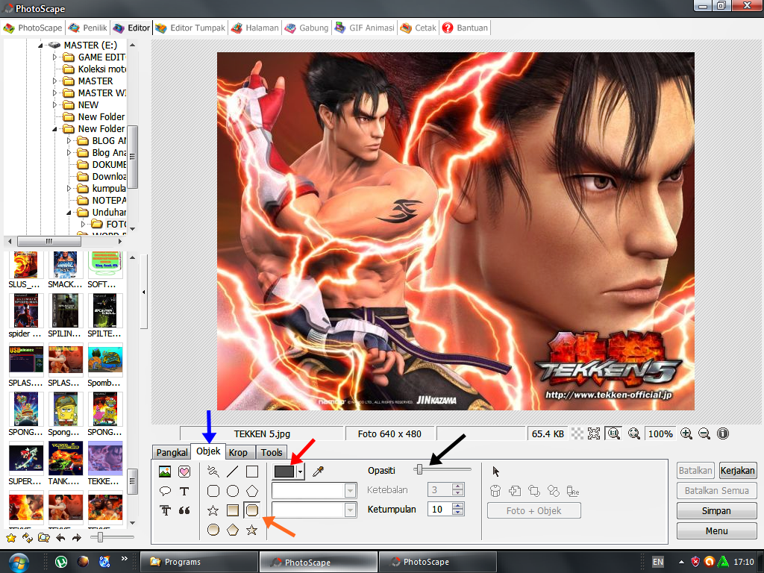Add current folder to favorites star
The width and height of the screenshot is (764, 573).
pos(10,537)
